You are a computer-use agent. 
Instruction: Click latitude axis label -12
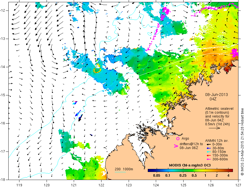pos(3,11)
